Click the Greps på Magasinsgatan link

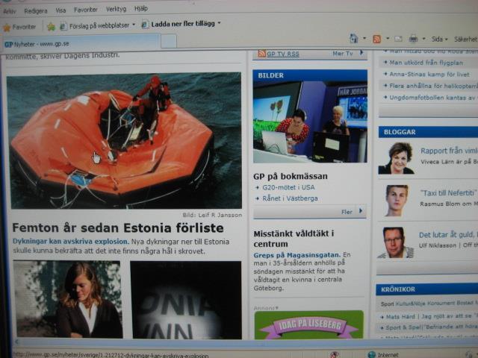click(297, 255)
